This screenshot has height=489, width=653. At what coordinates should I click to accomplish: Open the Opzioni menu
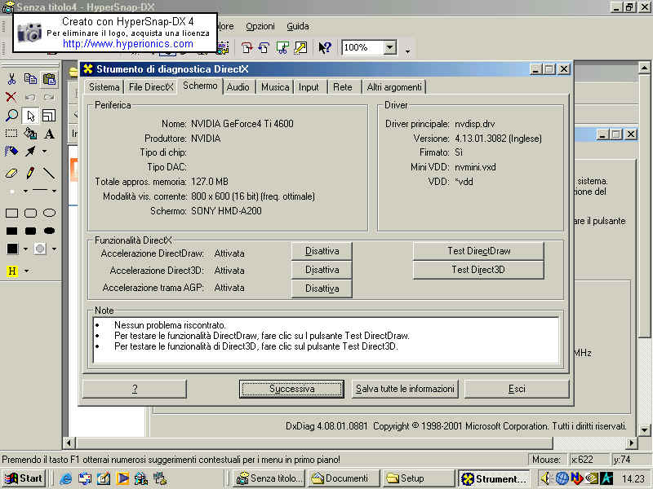tap(260, 26)
